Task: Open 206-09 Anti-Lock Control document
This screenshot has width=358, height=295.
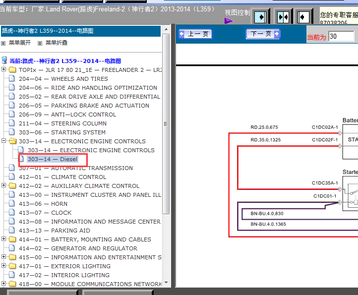Action: point(83,115)
